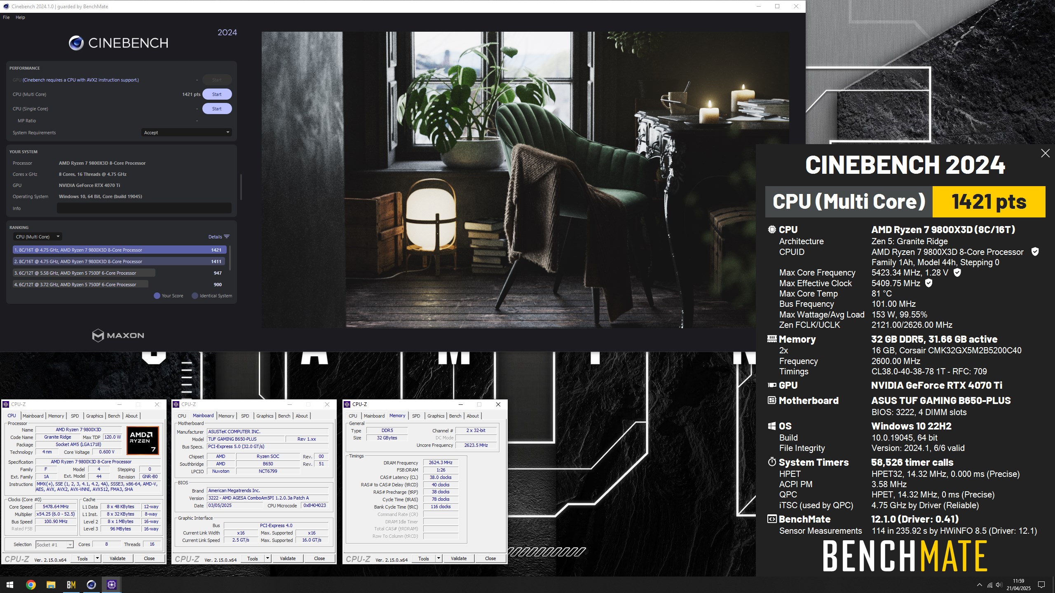
Task: Click the AMD Ryzen 7 logo in CPU-Z
Action: coord(143,440)
